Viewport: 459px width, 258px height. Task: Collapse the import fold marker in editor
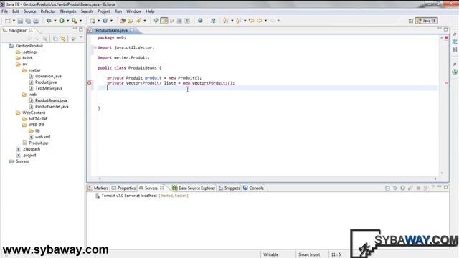coord(95,47)
